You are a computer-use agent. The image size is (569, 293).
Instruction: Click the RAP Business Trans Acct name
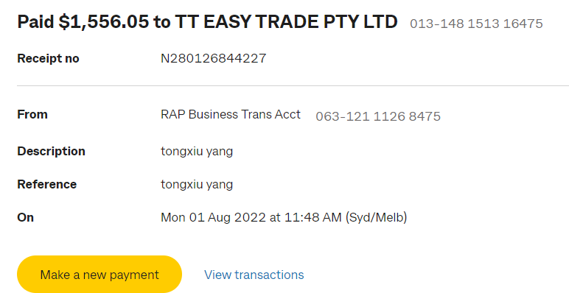231,114
